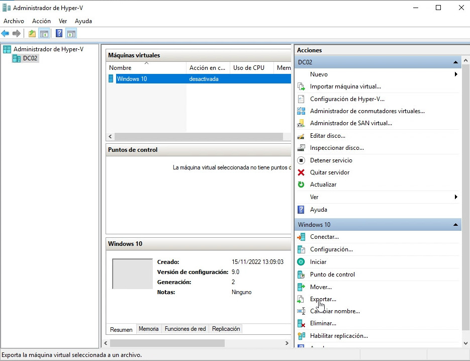Click the green Iniciar power icon

click(x=301, y=262)
